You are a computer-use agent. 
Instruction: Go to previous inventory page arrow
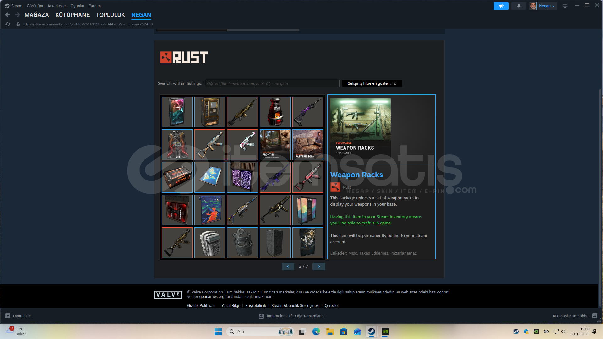(288, 266)
